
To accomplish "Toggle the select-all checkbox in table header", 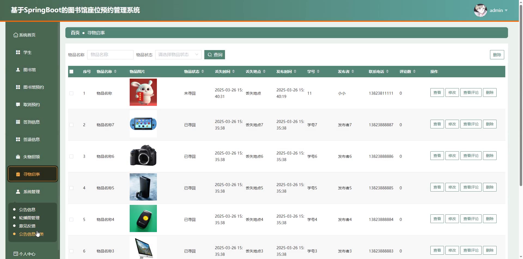I will click(x=71, y=72).
